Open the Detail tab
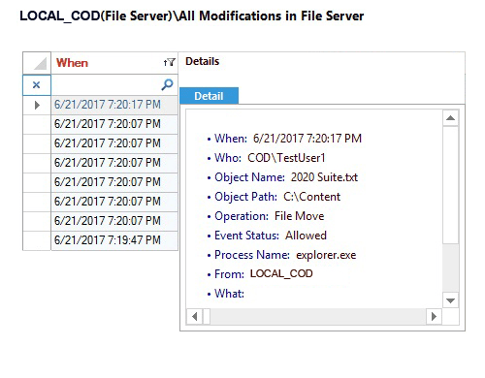This screenshot has width=485, height=378. [x=209, y=96]
